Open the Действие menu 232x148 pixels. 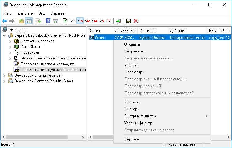pos(26,13)
